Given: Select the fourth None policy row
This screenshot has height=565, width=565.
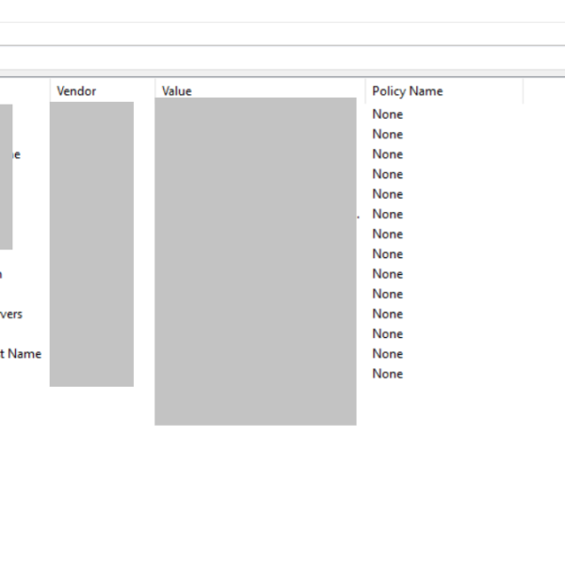Looking at the screenshot, I should point(387,174).
